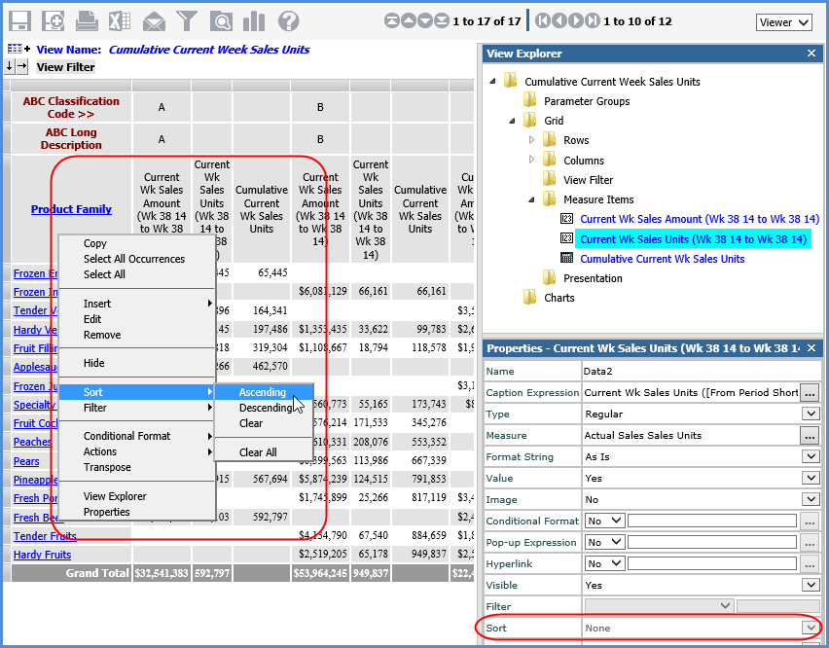Viewport: 829px width, 648px height.
Task: Click the bar chart icon in toolbar
Action: 253,20
